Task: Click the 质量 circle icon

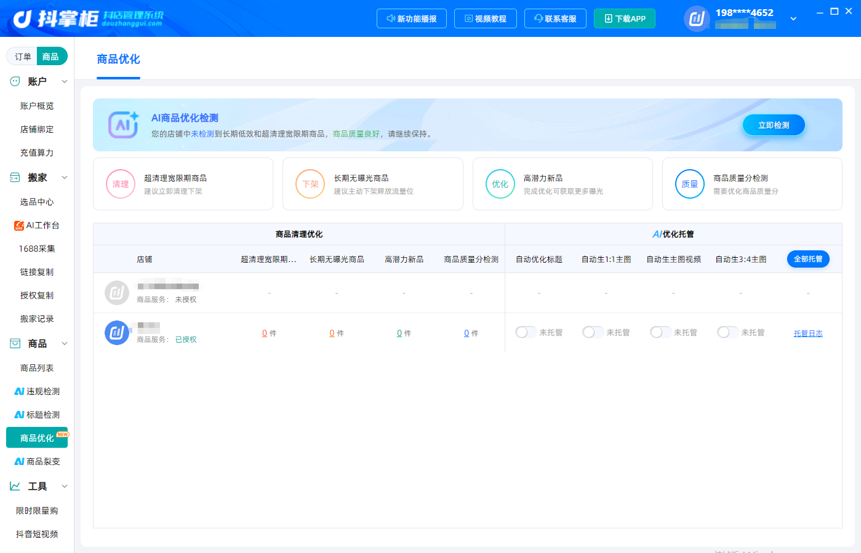Action: (x=690, y=184)
